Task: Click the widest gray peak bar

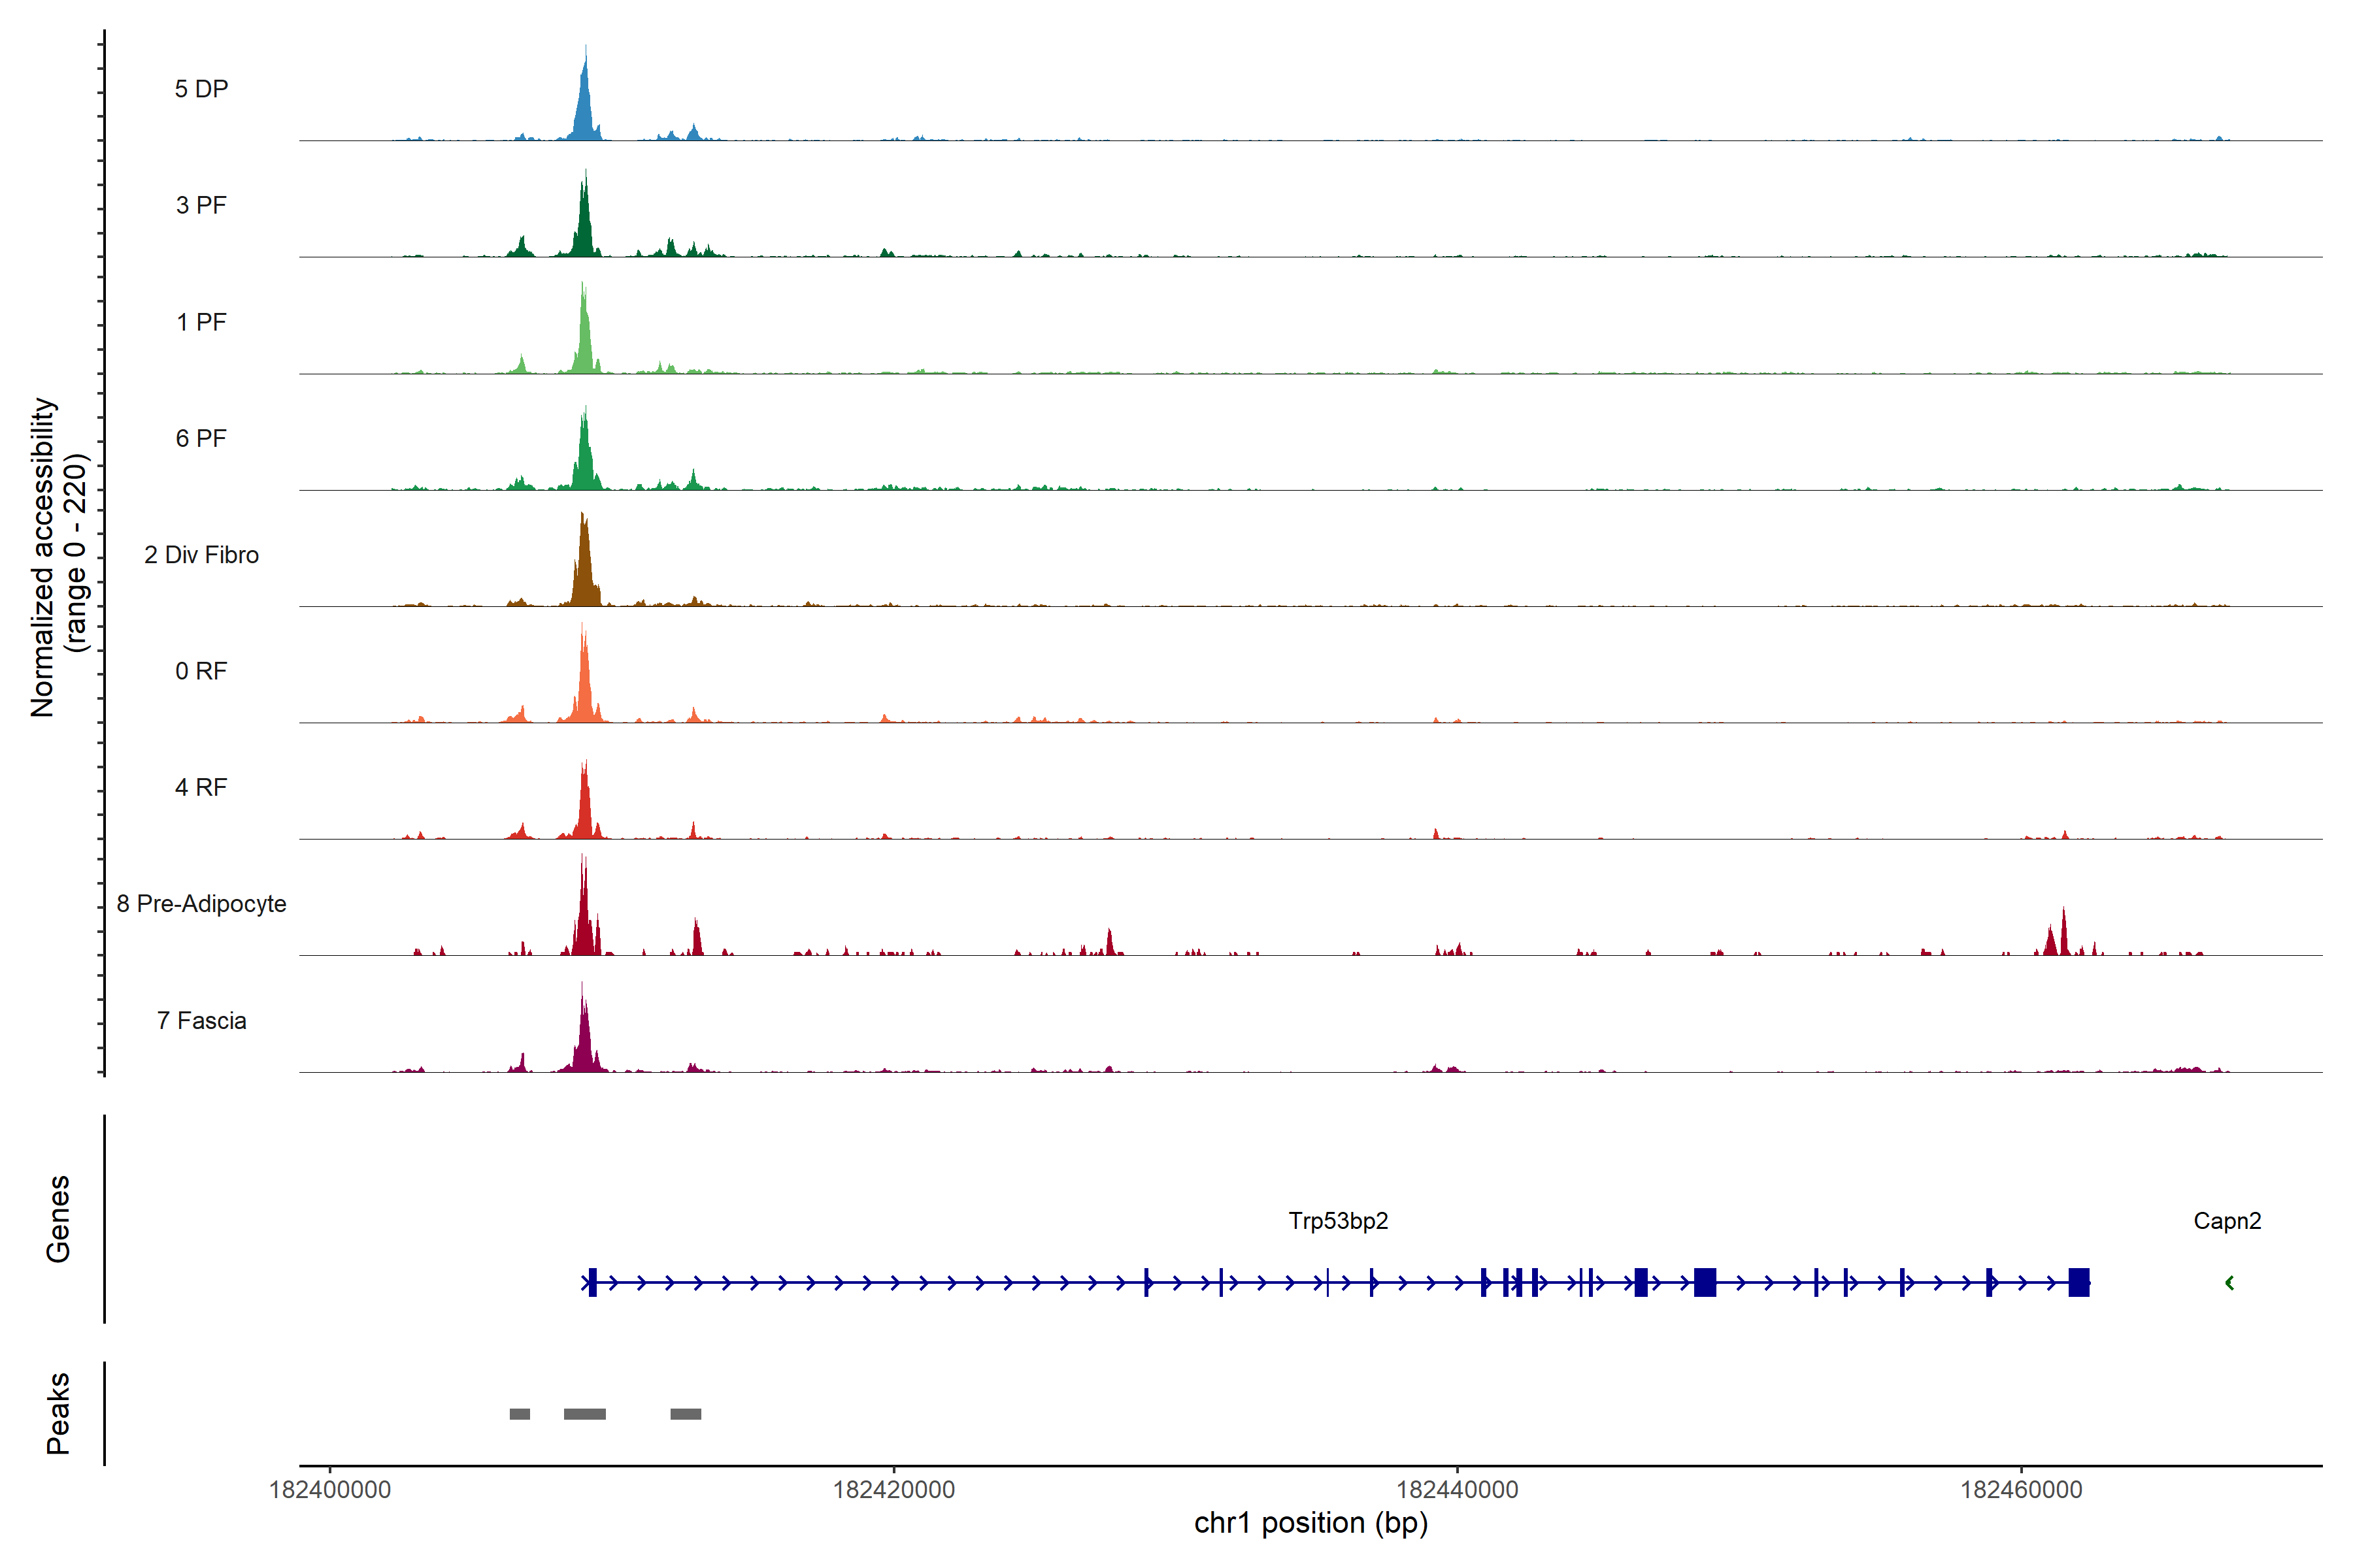Action: click(x=584, y=1414)
